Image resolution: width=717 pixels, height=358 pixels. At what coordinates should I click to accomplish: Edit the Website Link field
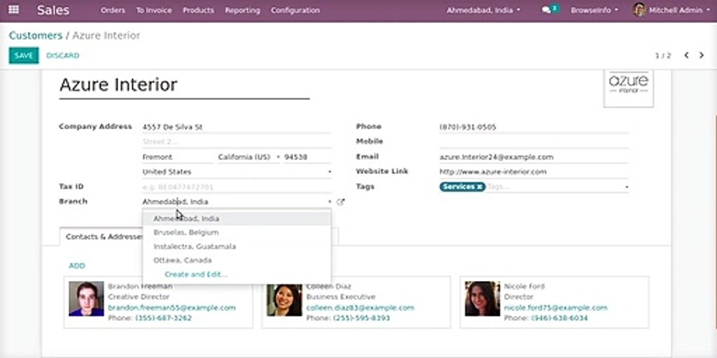533,172
